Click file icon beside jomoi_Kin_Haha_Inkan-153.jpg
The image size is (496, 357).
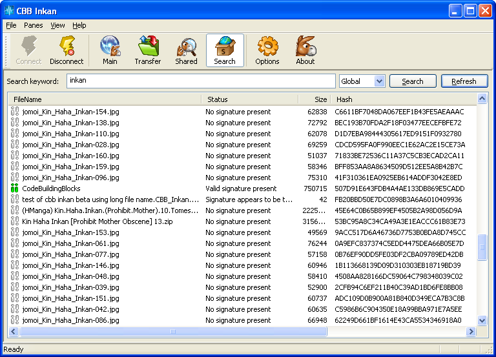(15, 232)
